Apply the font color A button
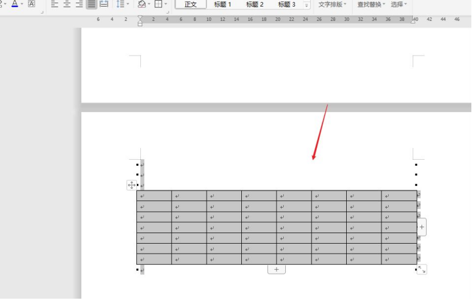This screenshot has height=300, width=472. coord(14,4)
